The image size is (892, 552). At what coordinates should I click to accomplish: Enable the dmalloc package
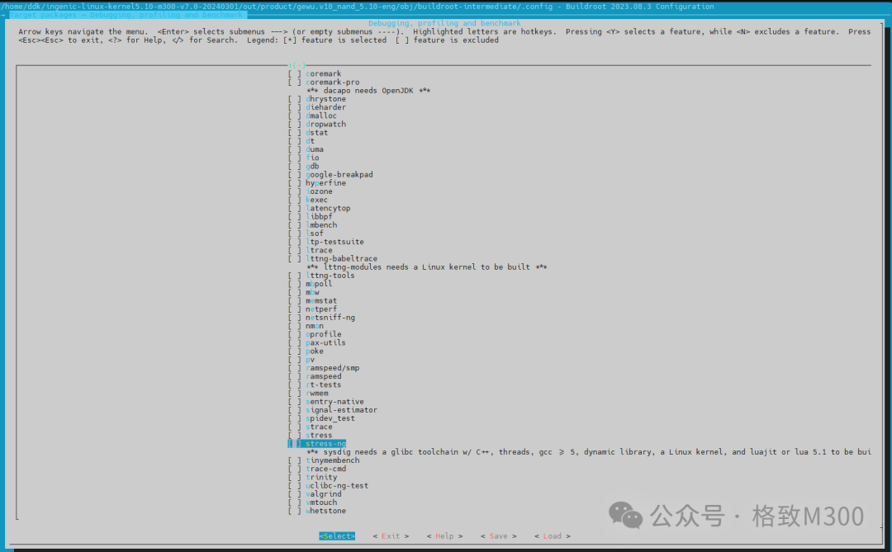coord(294,116)
